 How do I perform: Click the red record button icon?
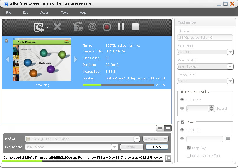point(107,27)
